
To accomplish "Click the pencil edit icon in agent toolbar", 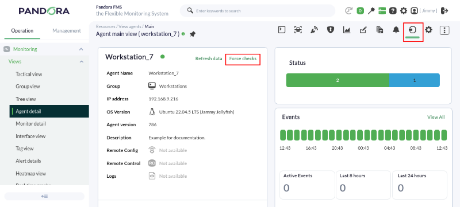I will (363, 30).
